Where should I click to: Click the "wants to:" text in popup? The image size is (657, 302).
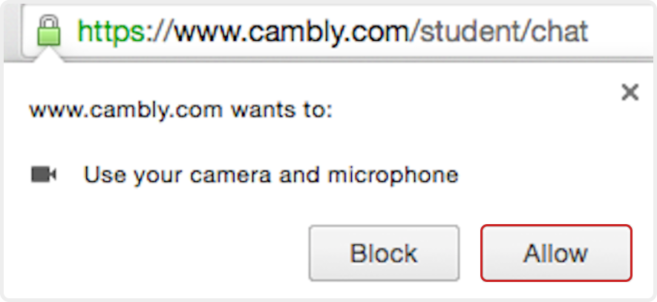281,111
